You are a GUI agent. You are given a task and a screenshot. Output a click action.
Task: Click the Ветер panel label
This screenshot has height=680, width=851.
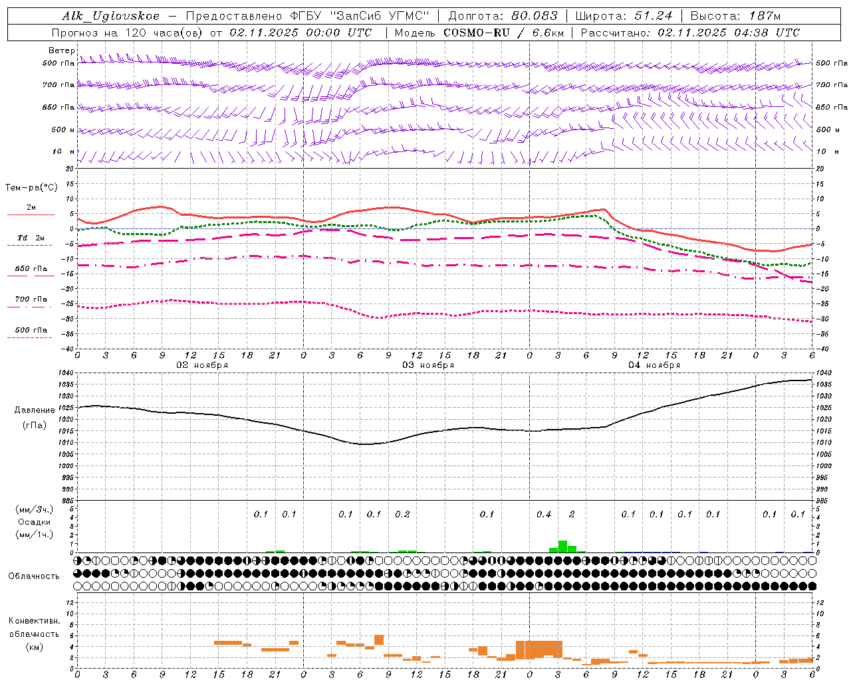point(61,50)
